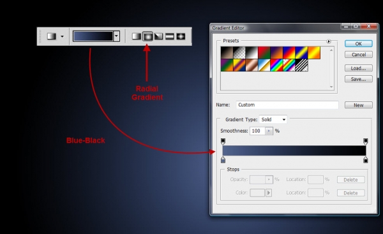Select the Linear Gradient icon
This screenshot has height=234, width=383.
tap(137, 36)
